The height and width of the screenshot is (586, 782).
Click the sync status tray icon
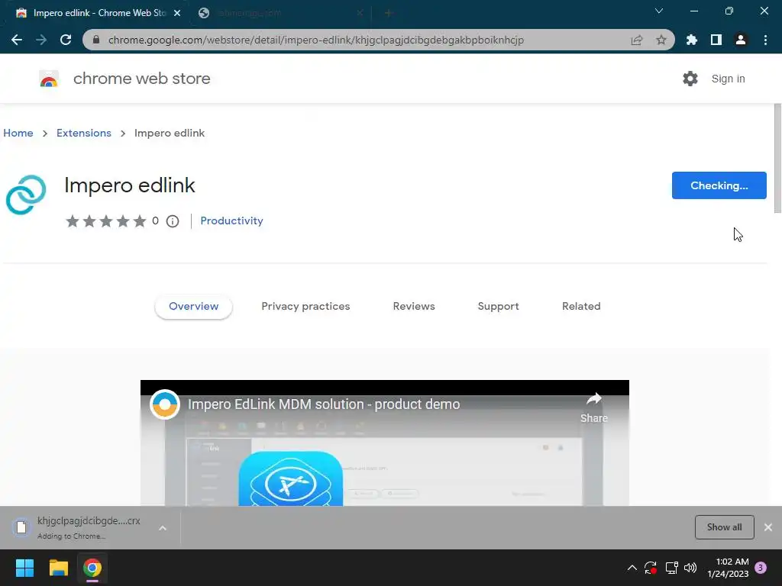651,568
